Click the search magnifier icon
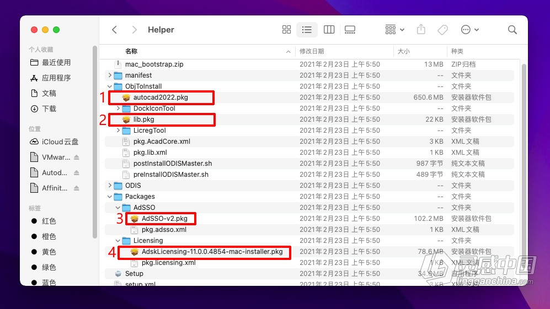Image resolution: width=550 pixels, height=309 pixels. 512,30
